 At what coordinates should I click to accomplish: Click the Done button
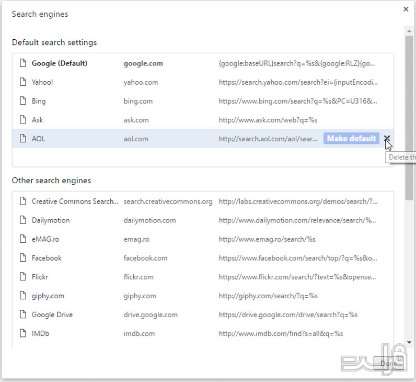389,363
